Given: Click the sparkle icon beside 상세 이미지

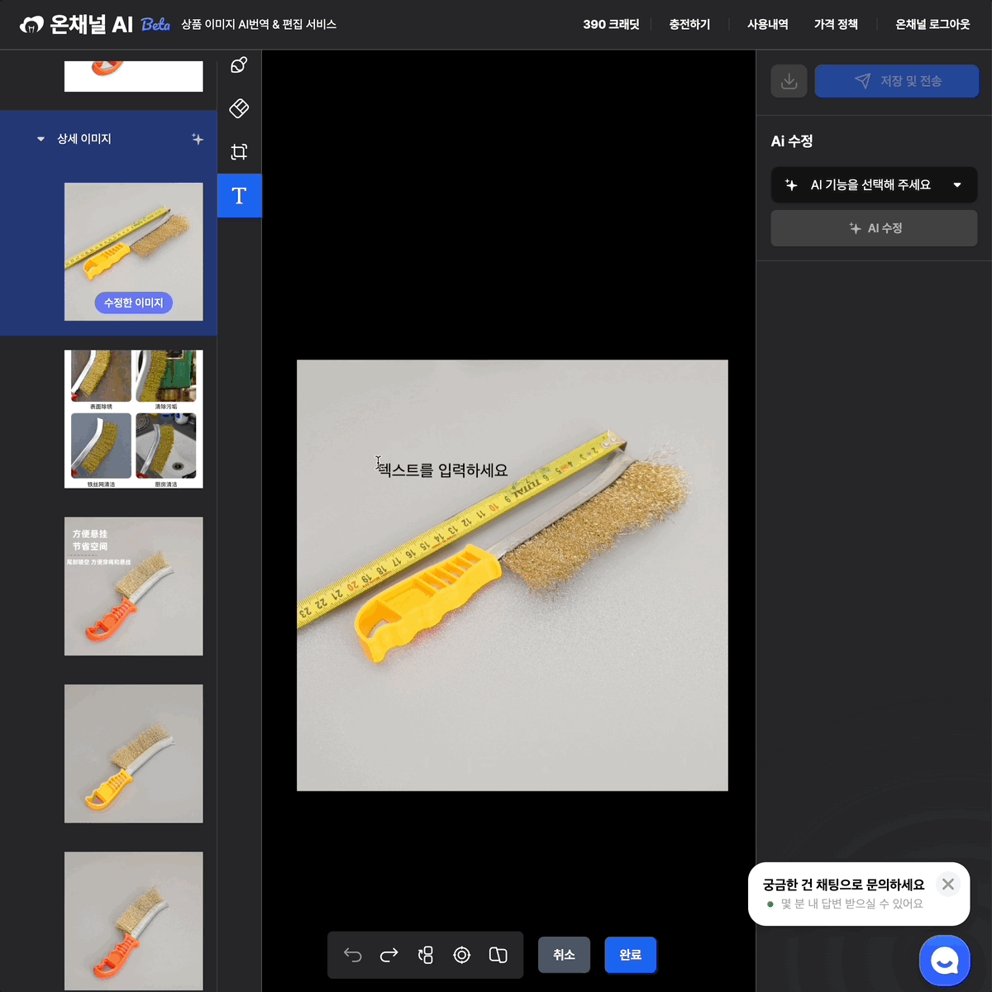Looking at the screenshot, I should click(198, 139).
